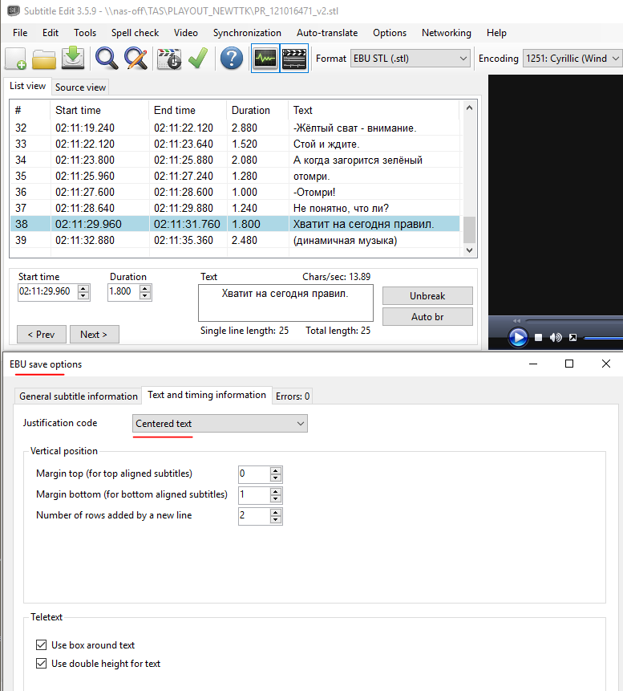This screenshot has height=691, width=623.
Task: Click the Save subtitle download icon
Action: [73, 58]
